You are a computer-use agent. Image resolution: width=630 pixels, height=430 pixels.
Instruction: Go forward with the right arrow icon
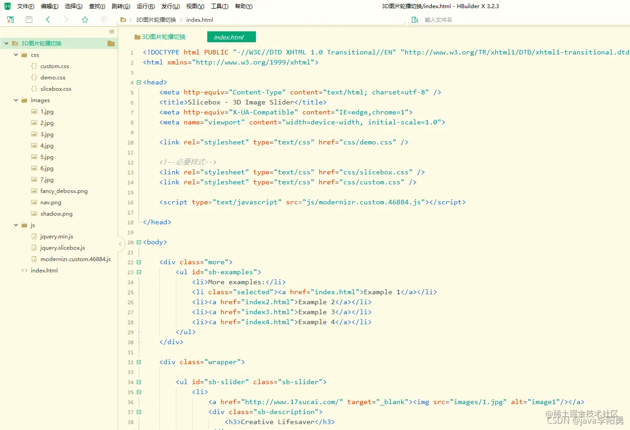pyautogui.click(x=66, y=20)
